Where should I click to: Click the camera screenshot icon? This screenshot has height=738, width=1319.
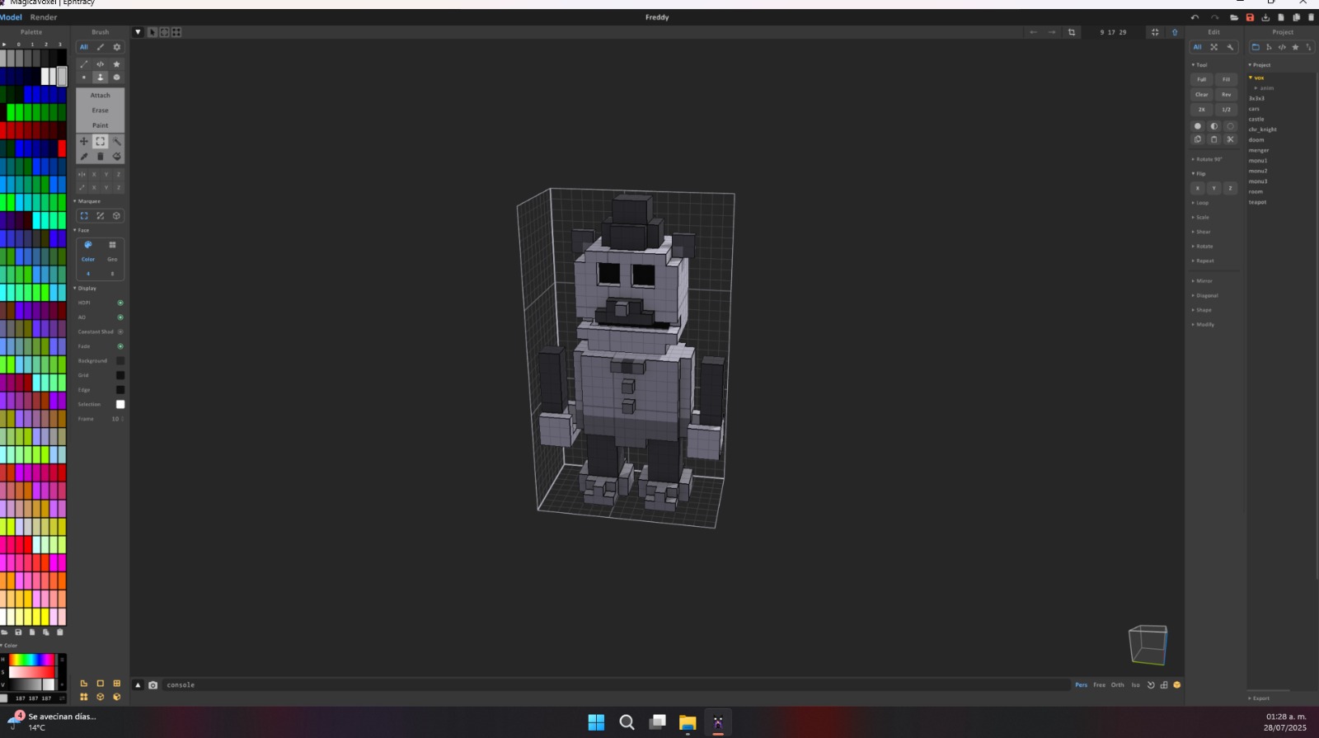click(153, 685)
